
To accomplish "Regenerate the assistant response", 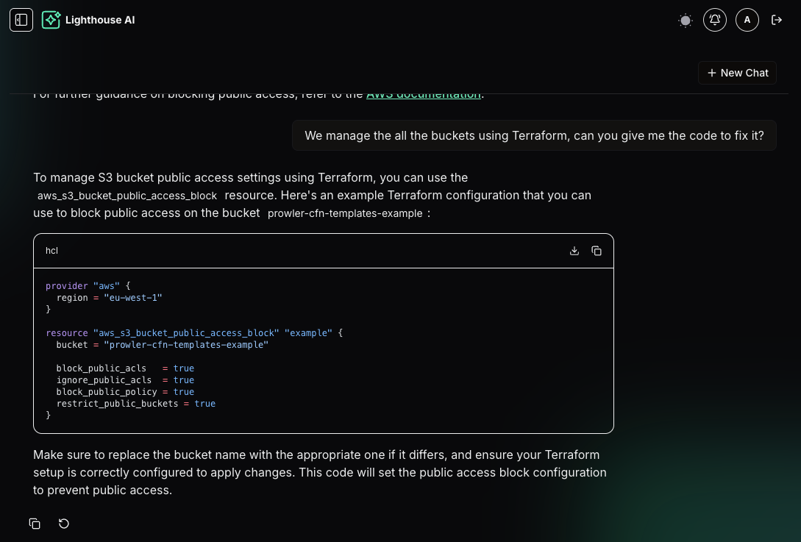I will pyautogui.click(x=64, y=524).
